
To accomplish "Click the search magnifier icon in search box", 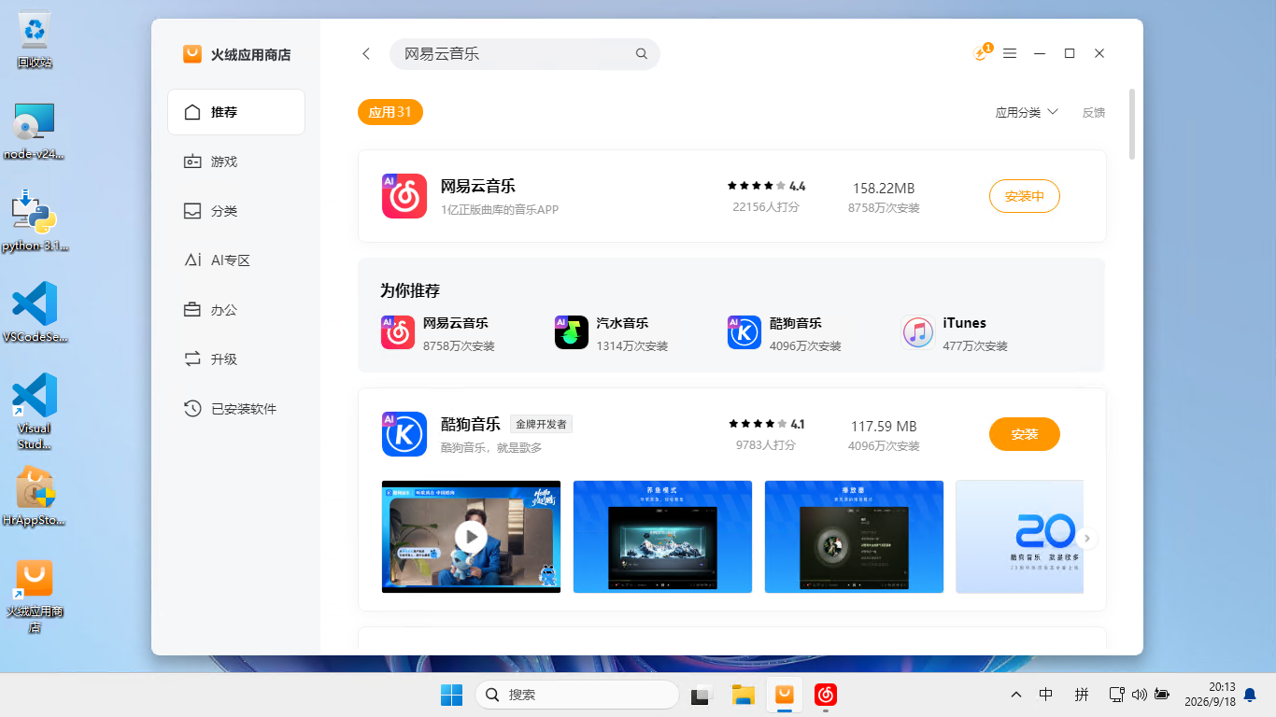I will pos(642,54).
